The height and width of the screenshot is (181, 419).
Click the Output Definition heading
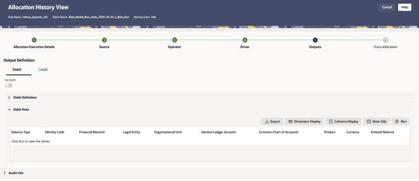click(19, 61)
